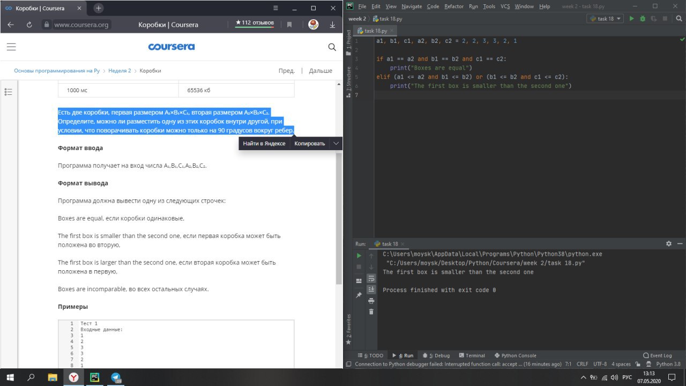Expand the Yandex selection popup arrow
The width and height of the screenshot is (686, 386).
pyautogui.click(x=336, y=143)
